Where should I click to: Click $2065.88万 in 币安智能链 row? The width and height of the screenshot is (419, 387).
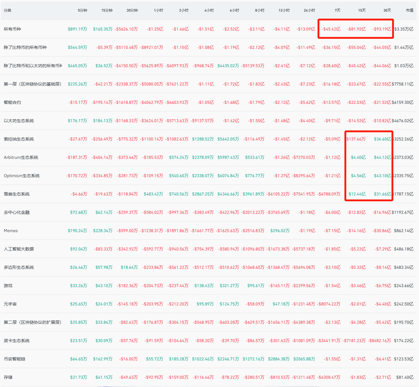click(304, 359)
